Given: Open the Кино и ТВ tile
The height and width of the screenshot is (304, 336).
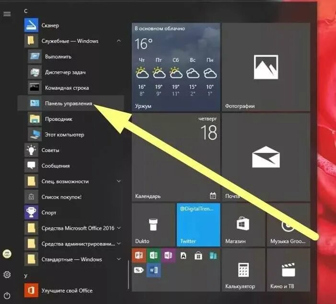Looking at the screenshot, I should pyautogui.click(x=289, y=270).
